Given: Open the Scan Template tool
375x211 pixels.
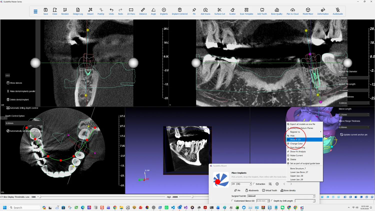Looking at the screenshot, I should 246,11.
